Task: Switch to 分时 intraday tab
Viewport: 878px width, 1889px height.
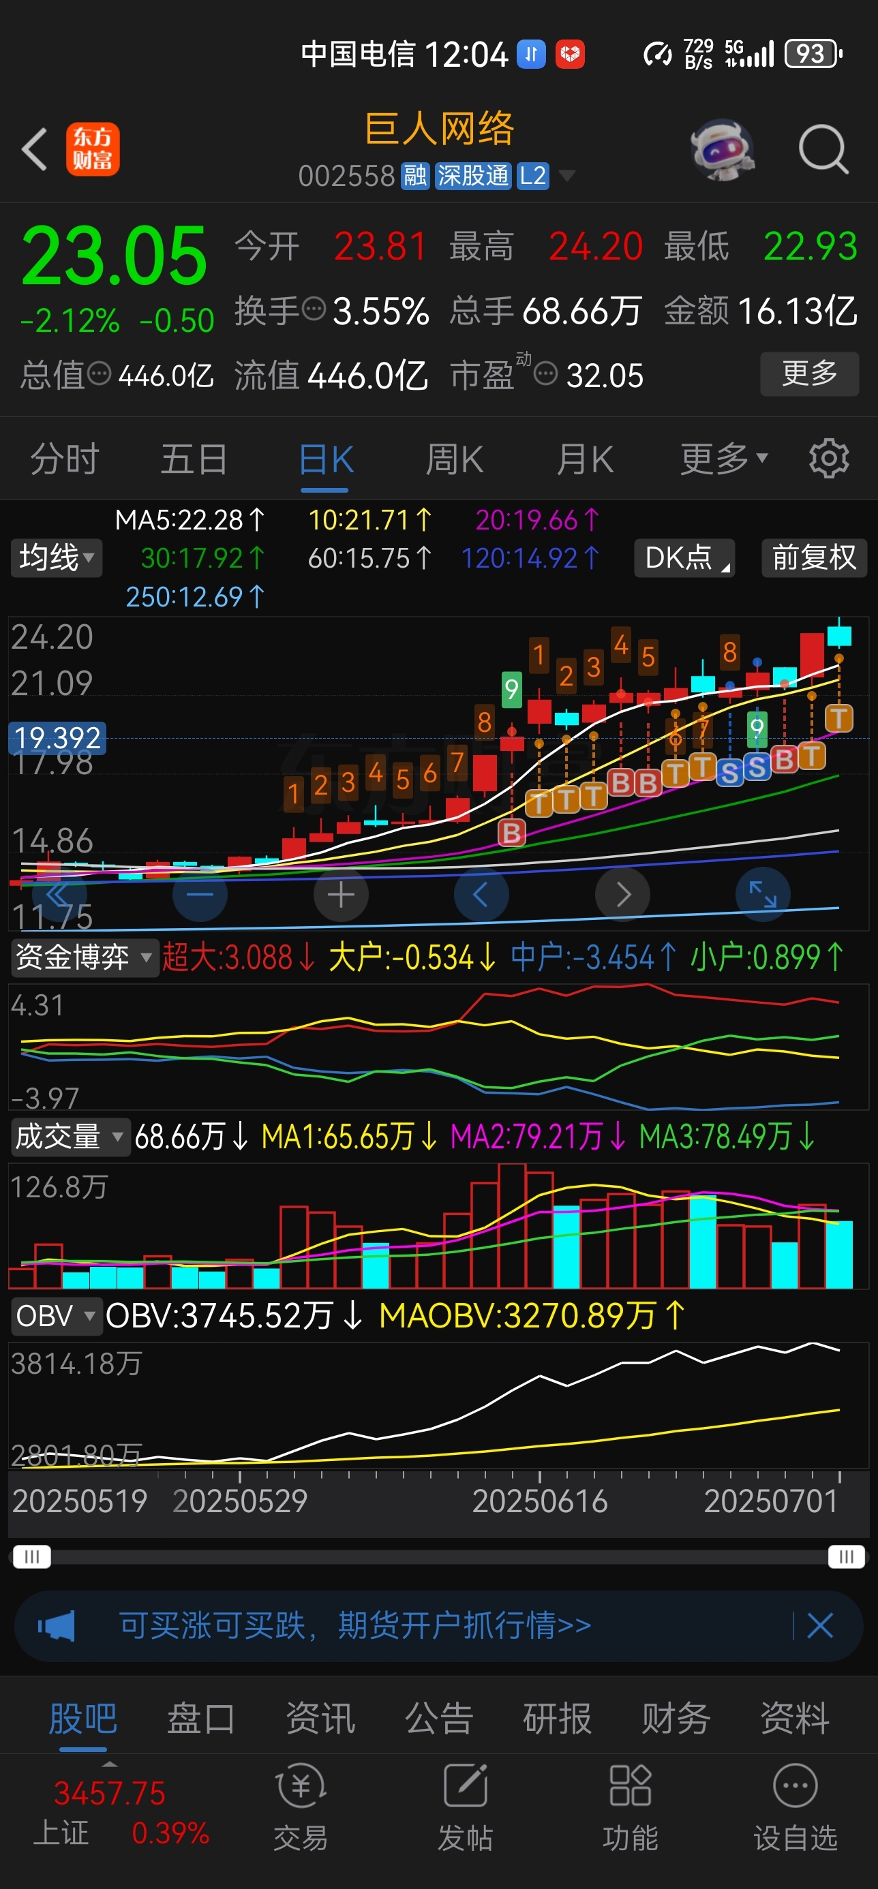Action: click(x=65, y=459)
